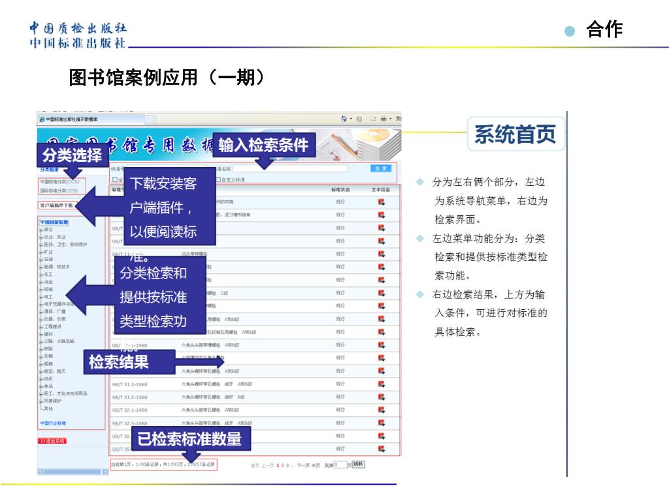Viewport: 669px width, 501px height.
Task: Click left panel scrollbar right arrow
Action: (x=105, y=472)
